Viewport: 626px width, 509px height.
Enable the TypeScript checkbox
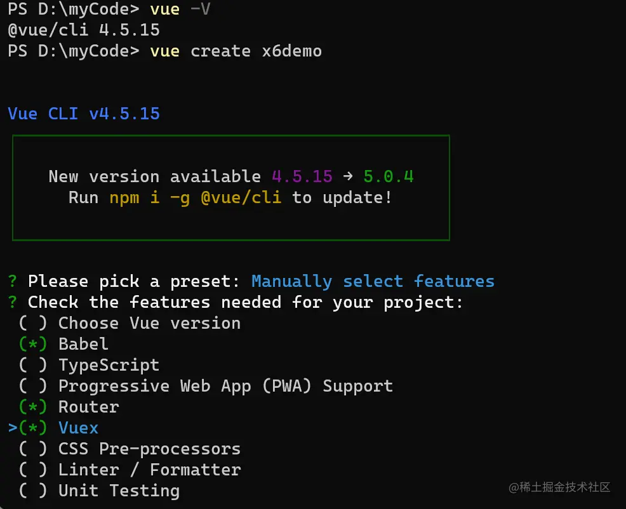pyautogui.click(x=33, y=365)
